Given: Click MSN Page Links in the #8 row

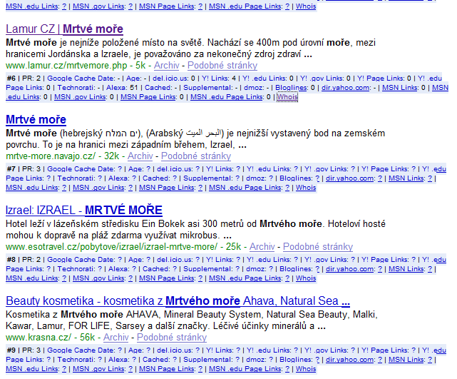Looking at the screenshot, I should [166, 278].
